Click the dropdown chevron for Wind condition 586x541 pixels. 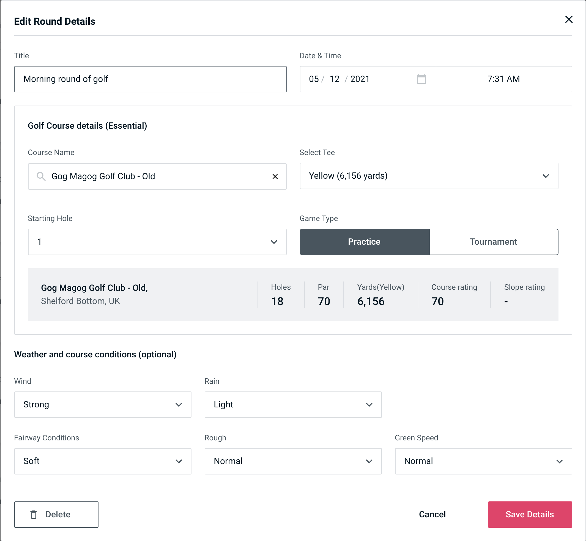180,404
